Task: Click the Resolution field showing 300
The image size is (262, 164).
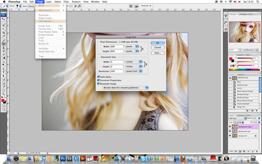Action: pos(117,71)
